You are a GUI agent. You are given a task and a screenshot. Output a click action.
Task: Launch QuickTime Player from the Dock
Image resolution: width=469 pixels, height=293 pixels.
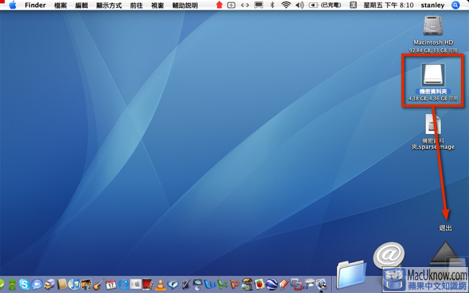click(123, 284)
